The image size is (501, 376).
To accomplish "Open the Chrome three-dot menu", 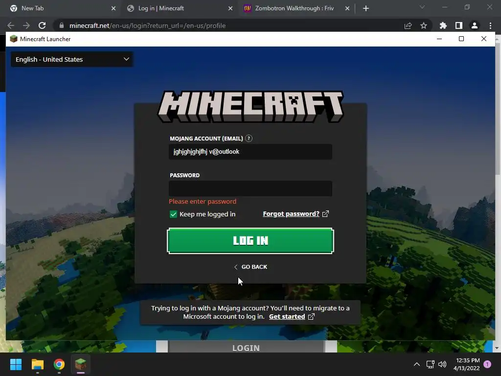I will (x=490, y=25).
